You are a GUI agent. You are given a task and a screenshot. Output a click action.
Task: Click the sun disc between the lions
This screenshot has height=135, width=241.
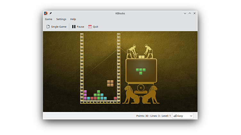click(x=141, y=88)
